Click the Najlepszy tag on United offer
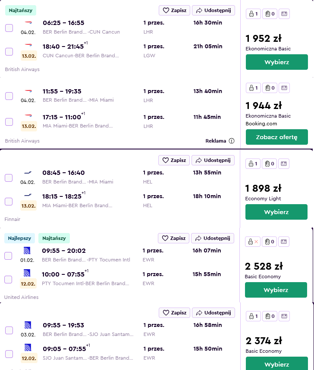This screenshot has width=314, height=370. (19, 238)
